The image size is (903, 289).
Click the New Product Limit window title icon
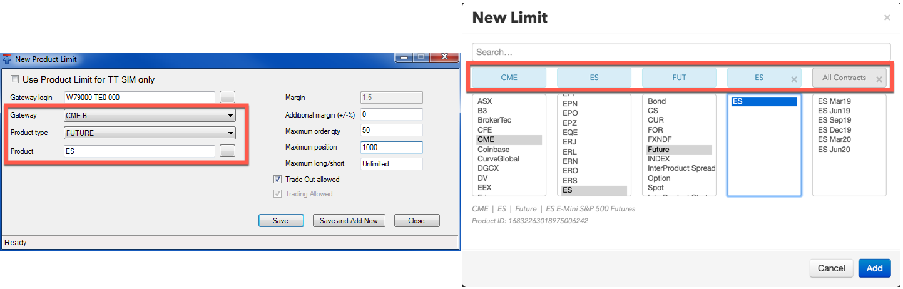[8, 59]
